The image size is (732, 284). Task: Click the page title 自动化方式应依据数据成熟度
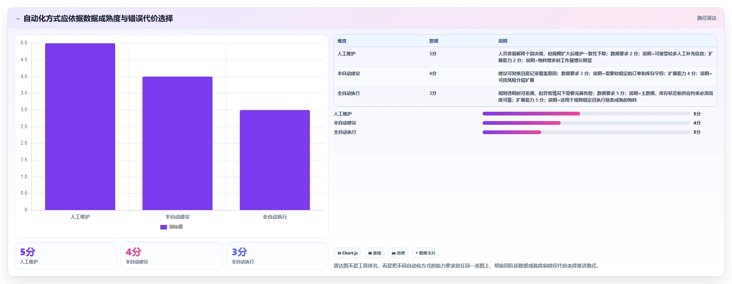[x=98, y=18]
